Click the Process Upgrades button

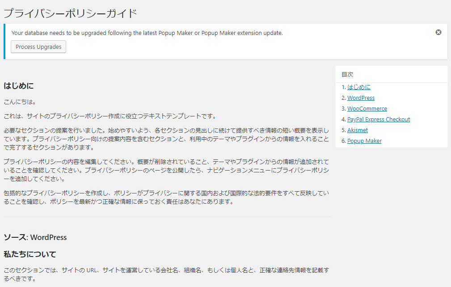click(x=38, y=47)
